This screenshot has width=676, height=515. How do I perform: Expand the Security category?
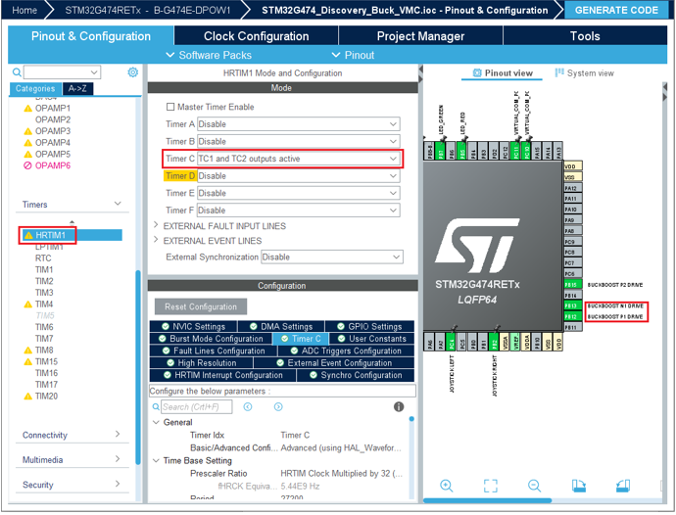pos(118,484)
